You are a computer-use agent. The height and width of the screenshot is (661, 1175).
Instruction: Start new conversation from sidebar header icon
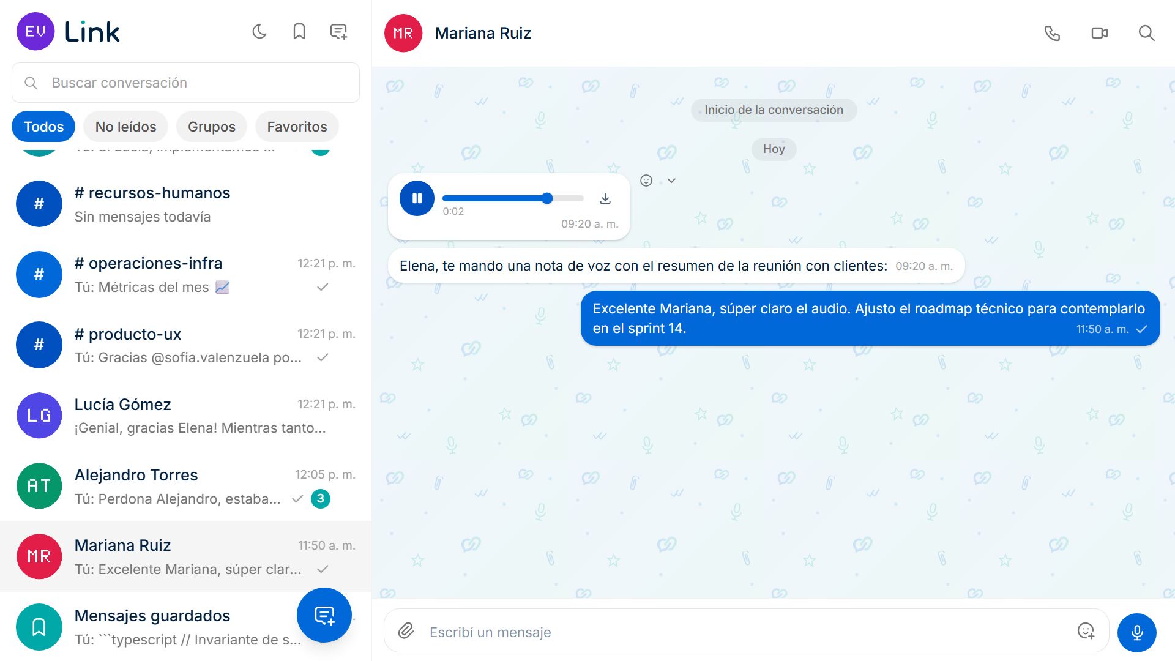pyautogui.click(x=338, y=32)
